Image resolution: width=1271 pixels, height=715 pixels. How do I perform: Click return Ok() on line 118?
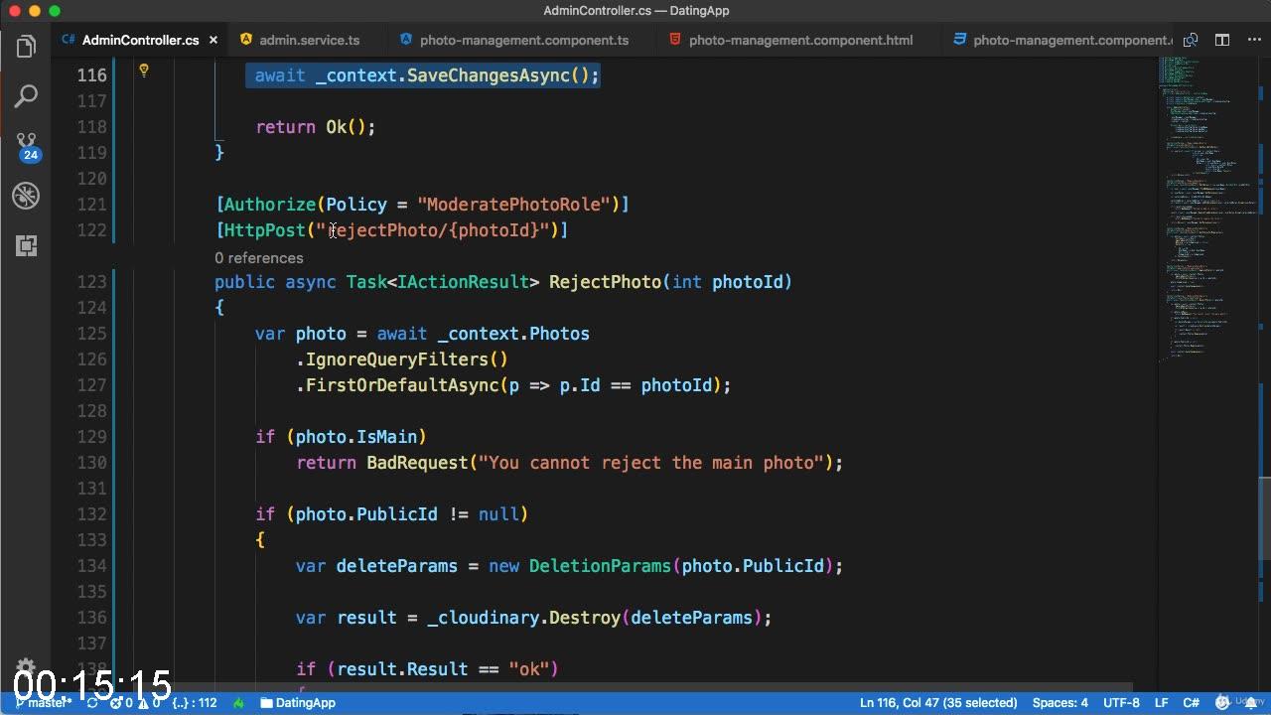(x=316, y=127)
